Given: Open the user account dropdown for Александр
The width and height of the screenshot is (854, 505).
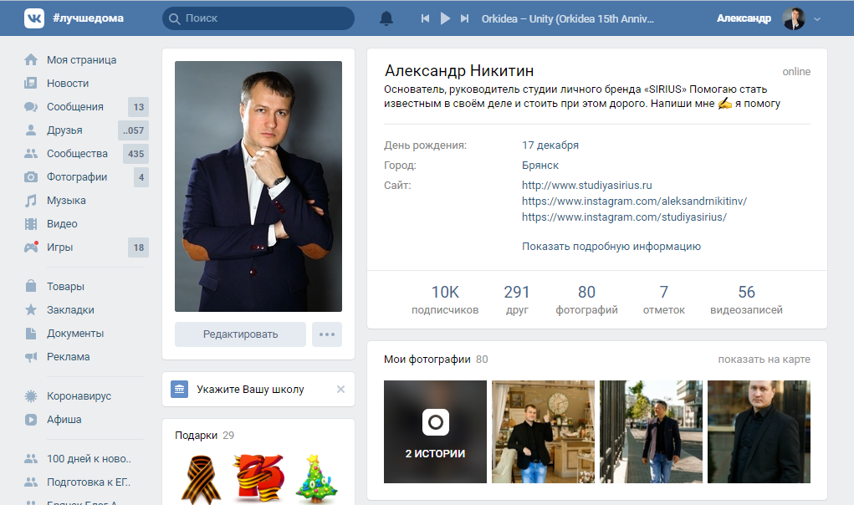Looking at the screenshot, I should point(792,18).
